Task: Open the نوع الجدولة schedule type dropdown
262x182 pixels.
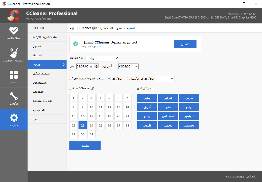Action: [x=102, y=58]
